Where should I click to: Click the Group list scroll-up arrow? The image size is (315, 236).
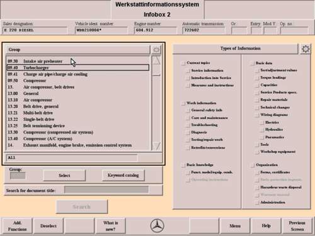(156, 60)
